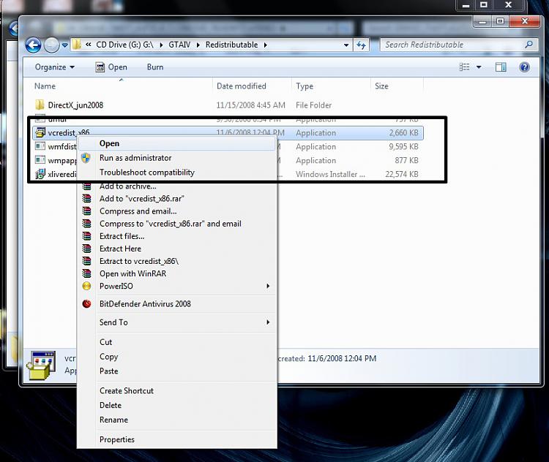549x462 pixels.
Task: Click the Change your view icon
Action: (464, 67)
